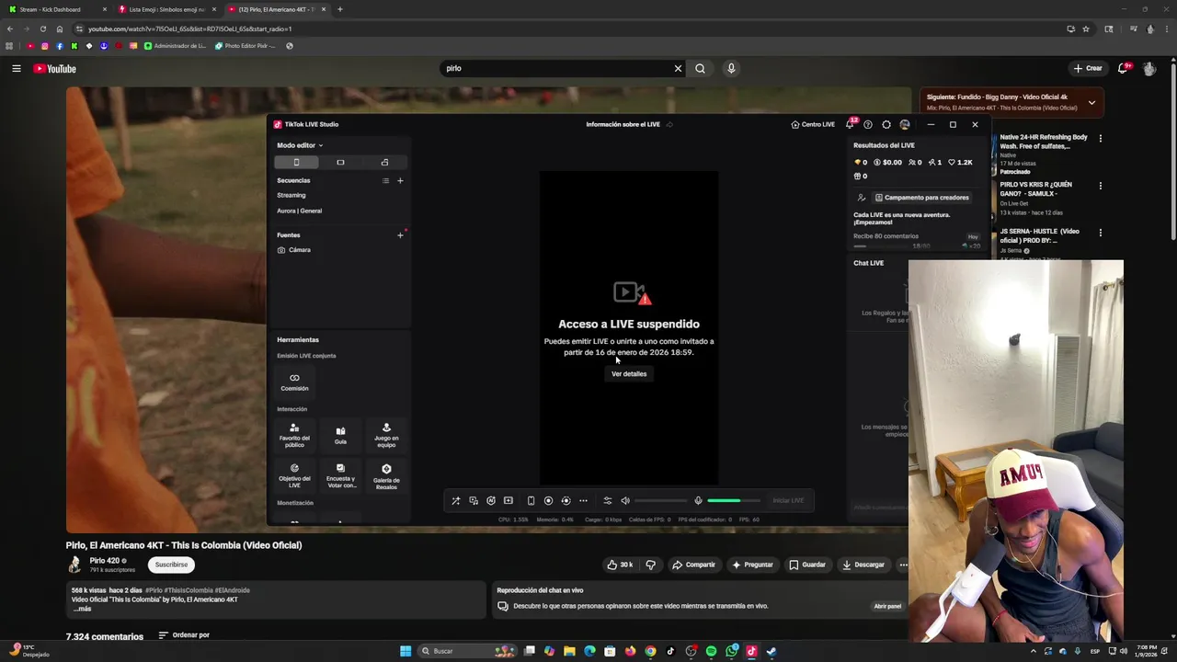This screenshot has width=1177, height=662.
Task: Open Encuesta y Votar tool
Action: [340, 475]
